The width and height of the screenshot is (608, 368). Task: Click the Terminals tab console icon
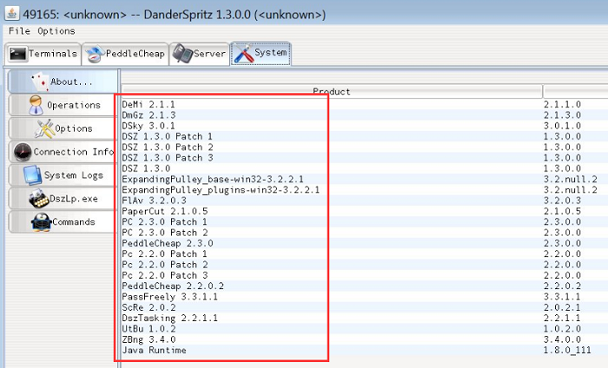coord(18,54)
